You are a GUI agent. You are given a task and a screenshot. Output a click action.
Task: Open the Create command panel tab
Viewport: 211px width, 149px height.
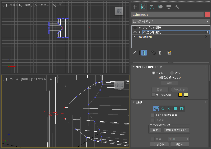coord(135,7)
